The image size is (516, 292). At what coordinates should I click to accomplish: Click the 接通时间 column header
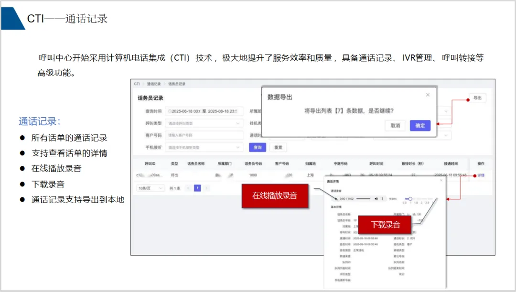tap(451, 163)
